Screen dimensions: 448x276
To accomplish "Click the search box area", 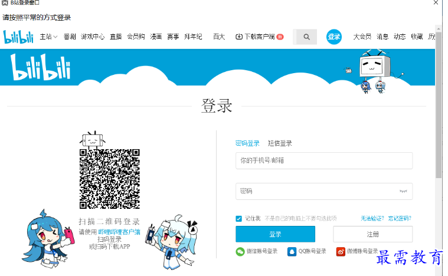I will (x=305, y=37).
